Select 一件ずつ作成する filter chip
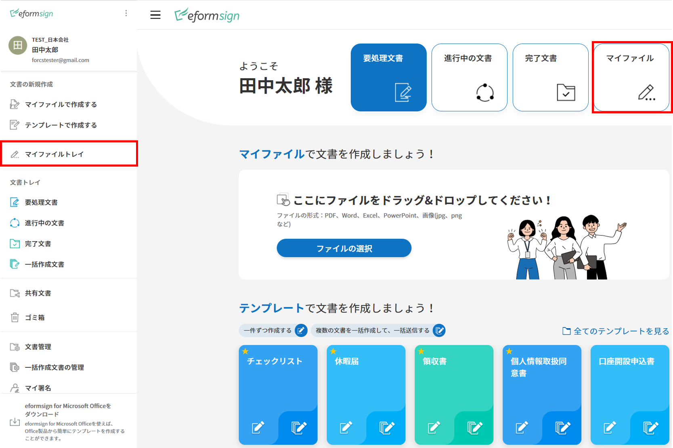This screenshot has width=673, height=448. (273, 331)
